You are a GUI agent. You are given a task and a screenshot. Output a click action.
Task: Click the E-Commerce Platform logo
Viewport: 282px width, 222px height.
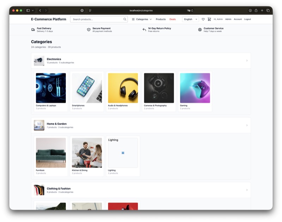click(x=49, y=19)
